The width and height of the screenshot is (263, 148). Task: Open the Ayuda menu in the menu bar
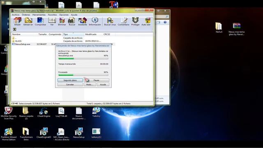click(74, 15)
